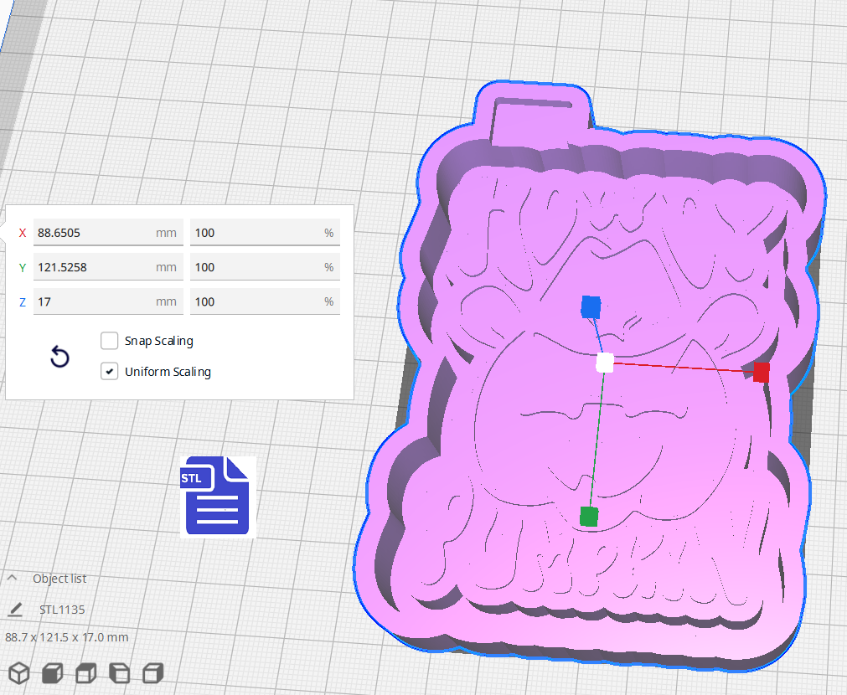Collapse the Object list chevron
This screenshot has width=847, height=695.
click(13, 578)
